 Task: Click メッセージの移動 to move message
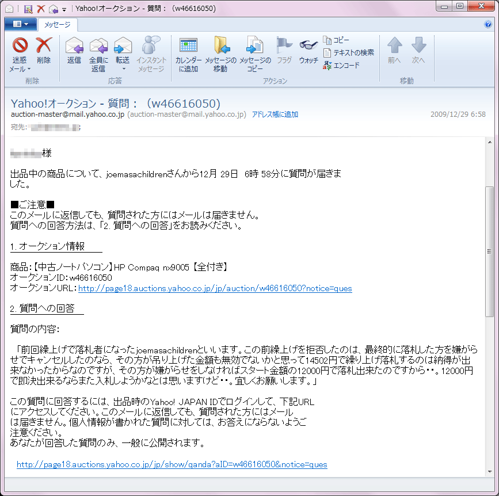coord(220,54)
